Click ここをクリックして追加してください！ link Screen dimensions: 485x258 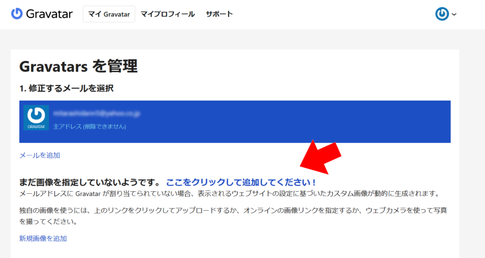(x=241, y=182)
